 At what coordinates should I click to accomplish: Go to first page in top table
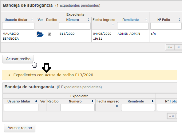pos(170,47)
